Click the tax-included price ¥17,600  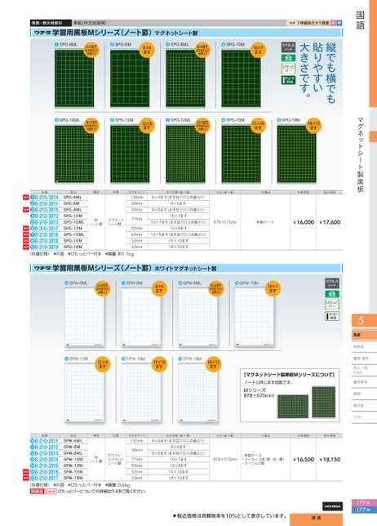[330, 222]
